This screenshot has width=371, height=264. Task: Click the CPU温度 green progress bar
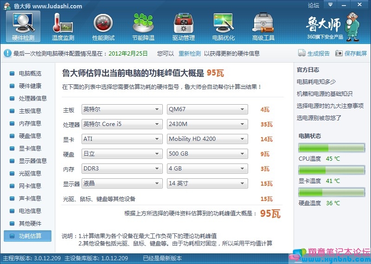click(332, 148)
